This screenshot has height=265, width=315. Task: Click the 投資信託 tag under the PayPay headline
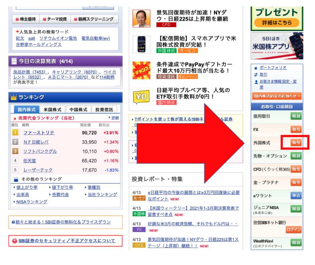pyautogui.click(x=166, y=77)
